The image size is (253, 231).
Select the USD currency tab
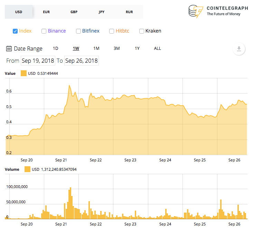[x=19, y=12]
